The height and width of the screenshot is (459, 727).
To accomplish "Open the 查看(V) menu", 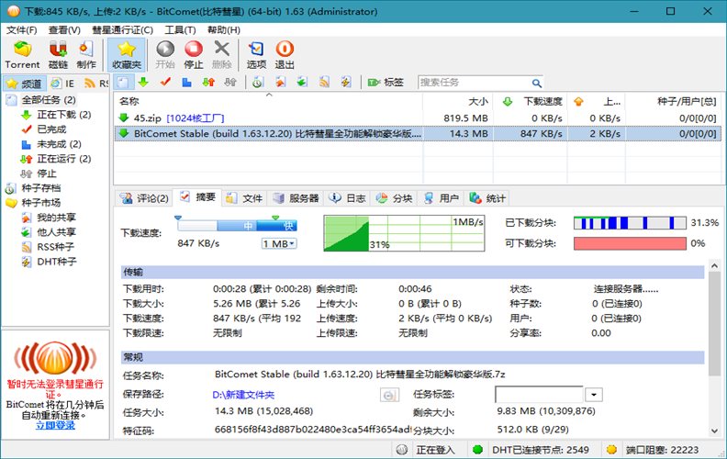I will pos(64,30).
